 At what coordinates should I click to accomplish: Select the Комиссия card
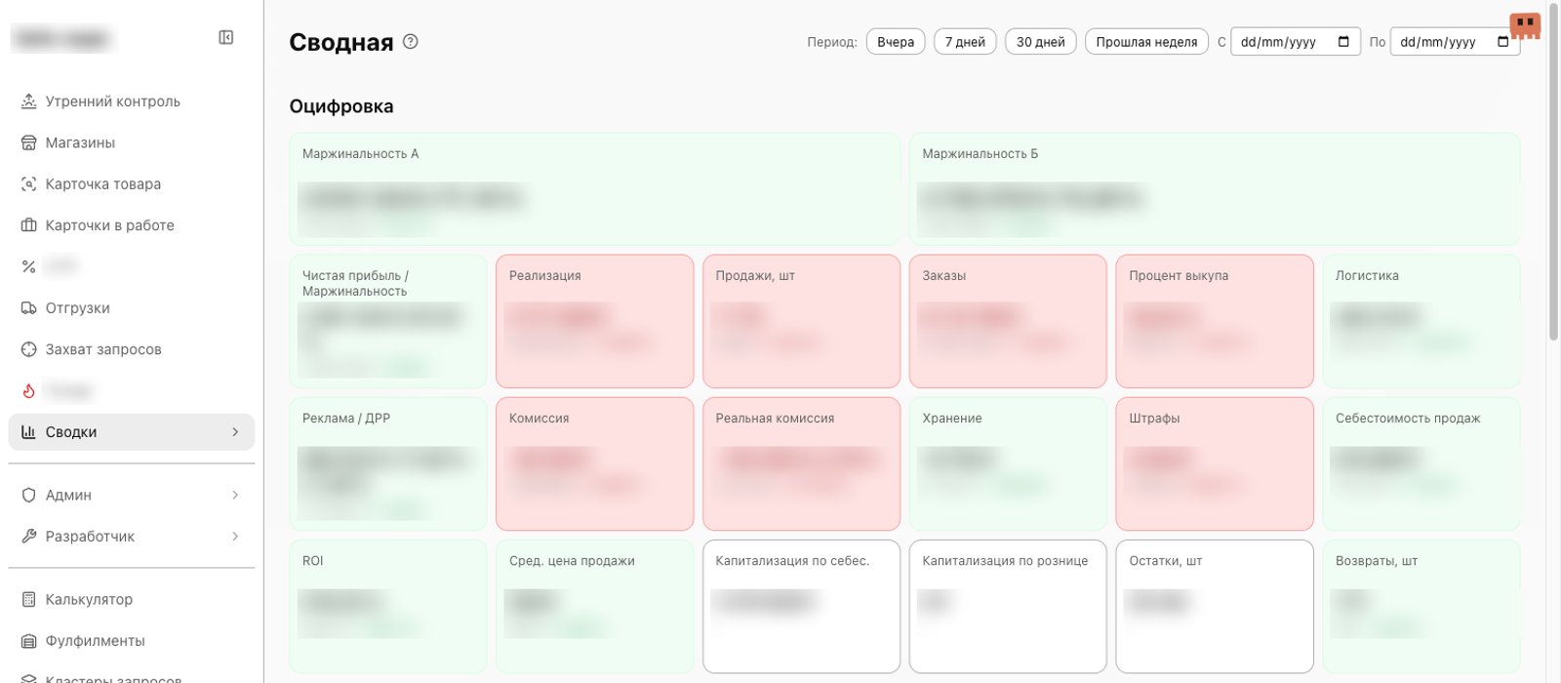point(595,463)
